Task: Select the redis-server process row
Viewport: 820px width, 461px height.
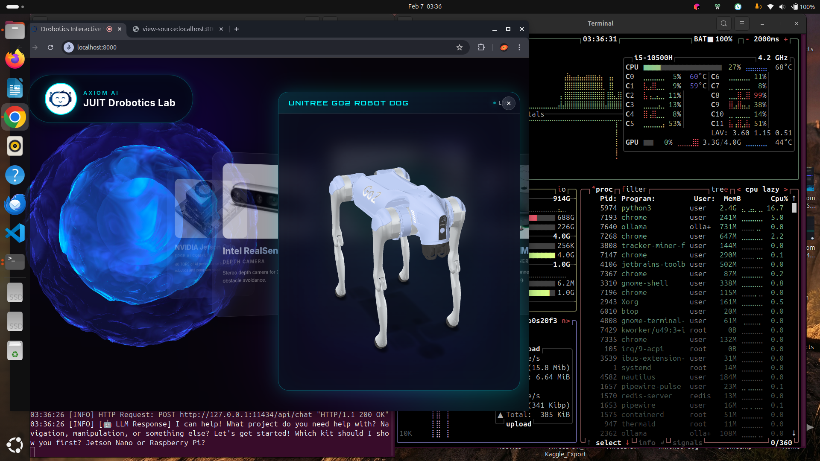Action: [x=692, y=396]
